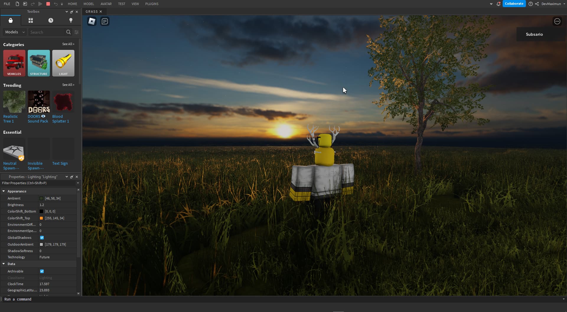The image size is (567, 312).
Task: Uncheck the Archivable property
Action: click(x=42, y=271)
